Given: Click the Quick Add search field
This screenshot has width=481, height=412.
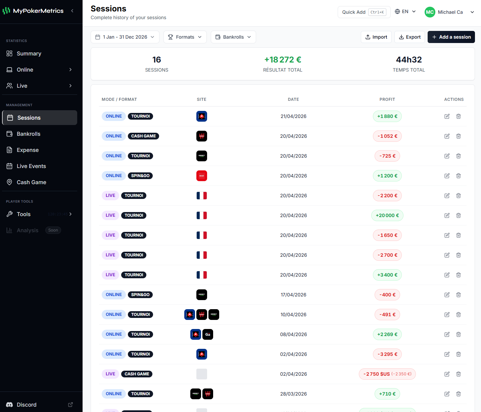Looking at the screenshot, I should 364,12.
